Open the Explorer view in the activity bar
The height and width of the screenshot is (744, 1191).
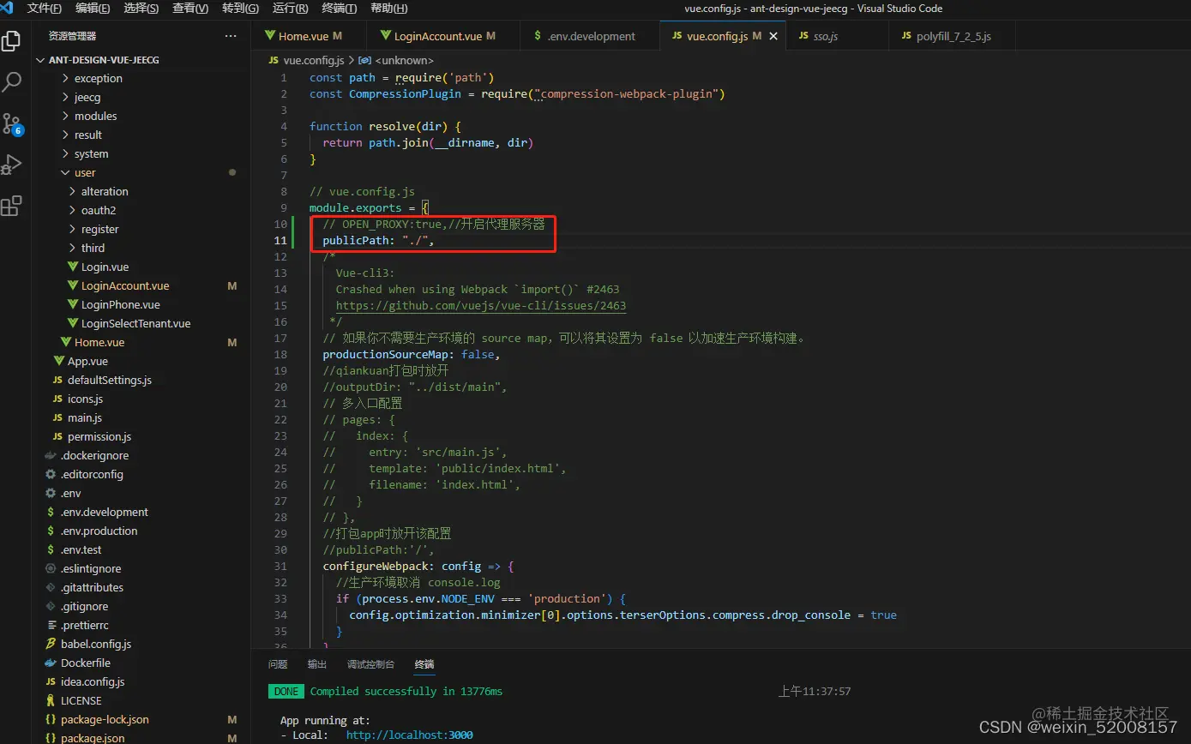[12, 41]
